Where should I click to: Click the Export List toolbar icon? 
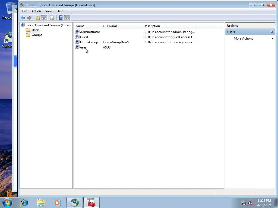[x=52, y=18]
